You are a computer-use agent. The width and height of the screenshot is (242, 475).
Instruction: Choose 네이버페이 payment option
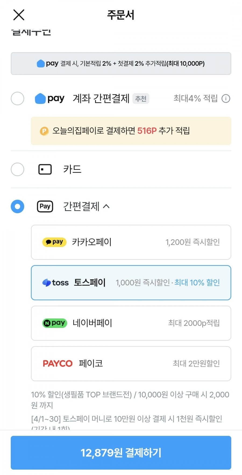(x=131, y=323)
